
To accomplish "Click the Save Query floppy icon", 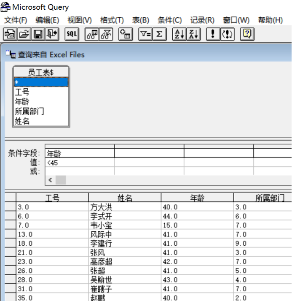I will coord(38,34).
